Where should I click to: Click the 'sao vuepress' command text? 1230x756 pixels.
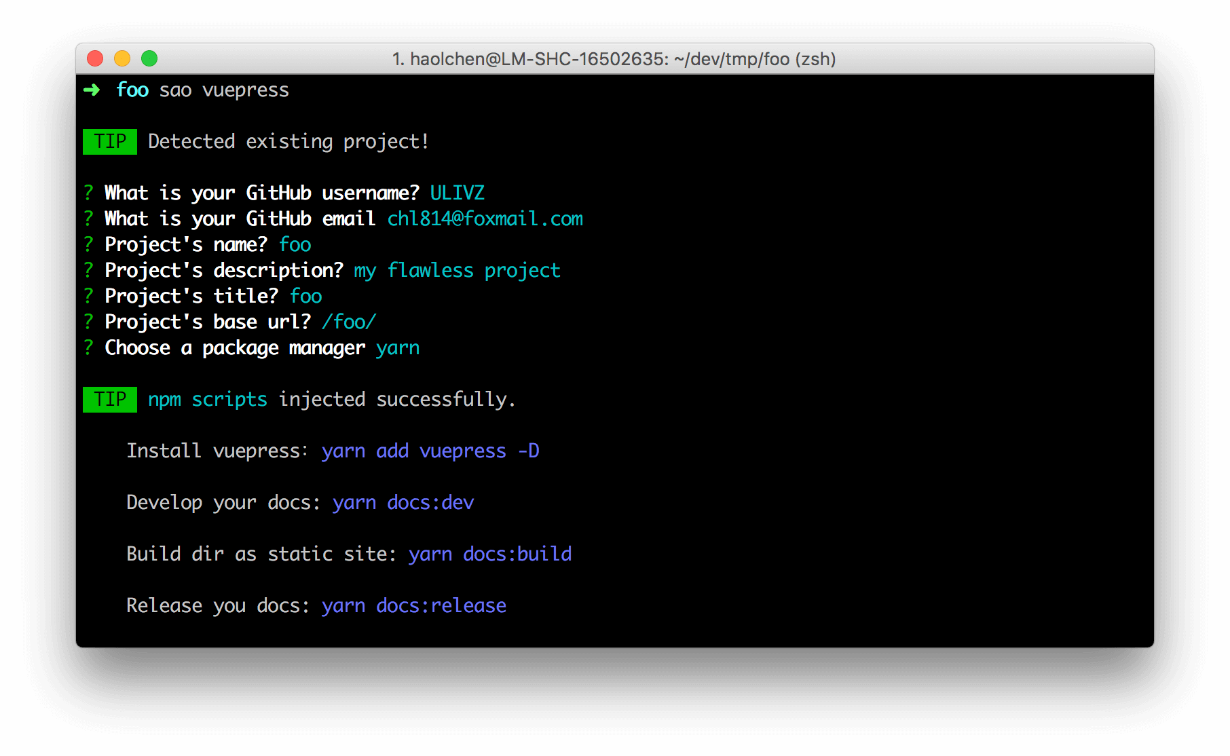click(224, 90)
